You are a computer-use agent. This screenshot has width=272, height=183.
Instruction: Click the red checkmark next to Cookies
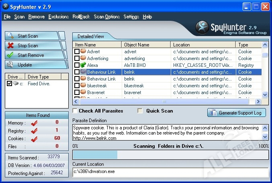34,139
